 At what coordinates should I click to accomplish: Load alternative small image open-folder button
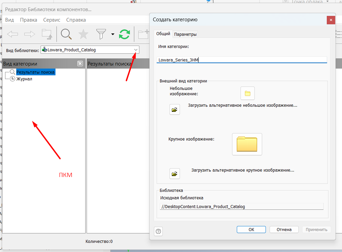175,109
